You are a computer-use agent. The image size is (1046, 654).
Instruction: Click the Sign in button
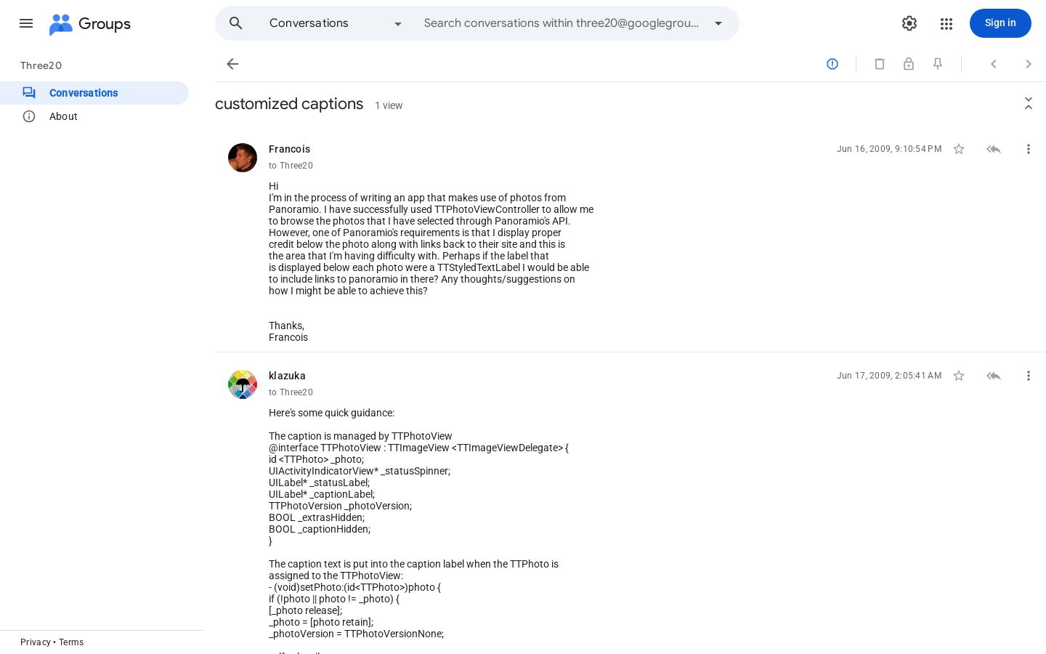(1000, 23)
